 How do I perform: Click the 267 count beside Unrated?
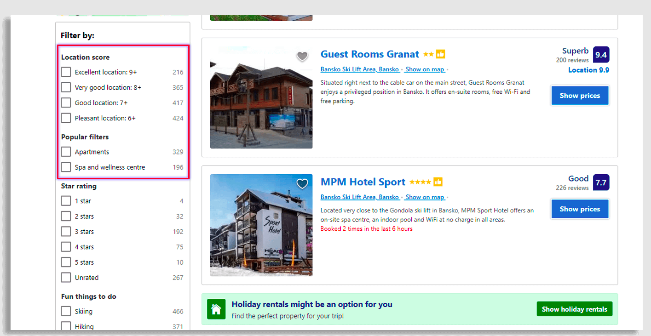(178, 278)
